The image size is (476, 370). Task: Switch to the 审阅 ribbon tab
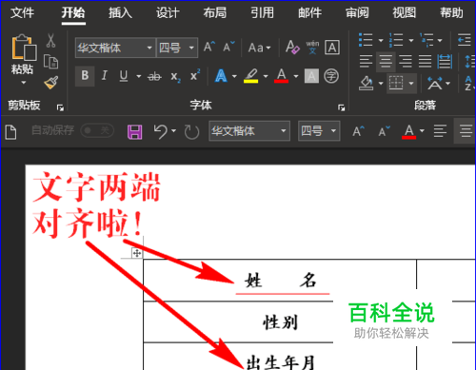coord(357,13)
